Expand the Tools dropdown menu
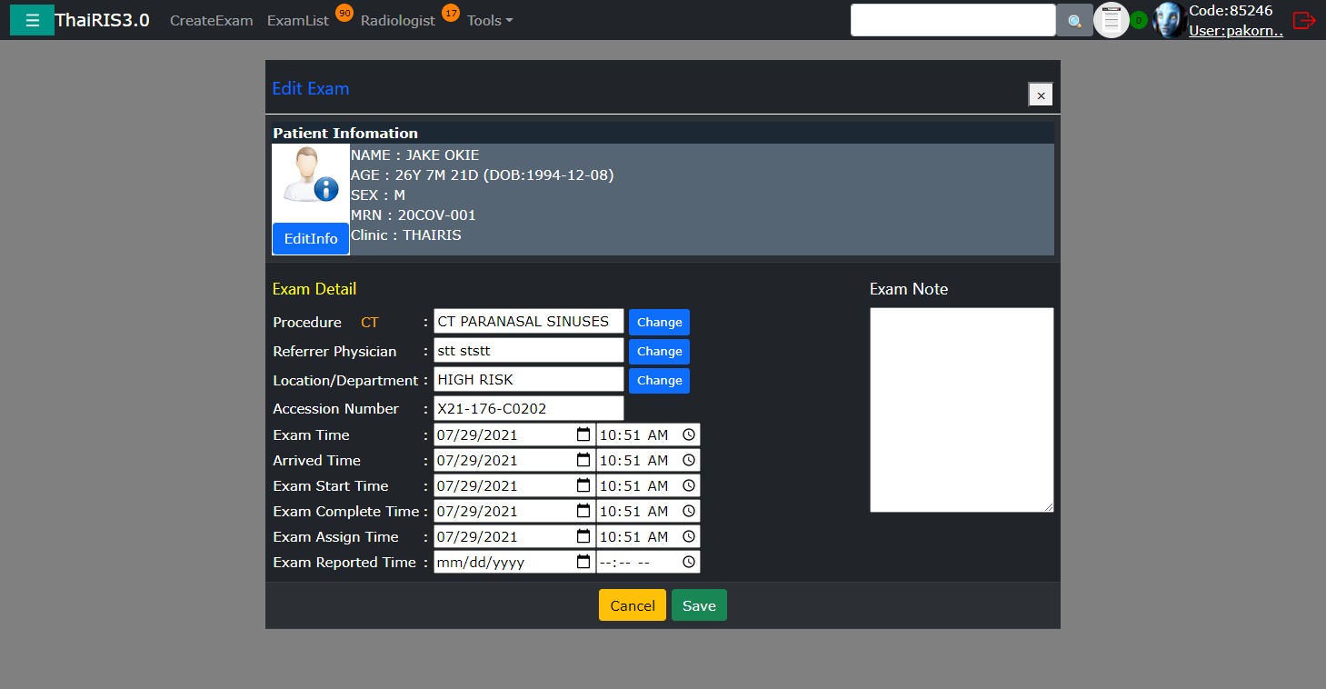The width and height of the screenshot is (1326, 689). (490, 20)
